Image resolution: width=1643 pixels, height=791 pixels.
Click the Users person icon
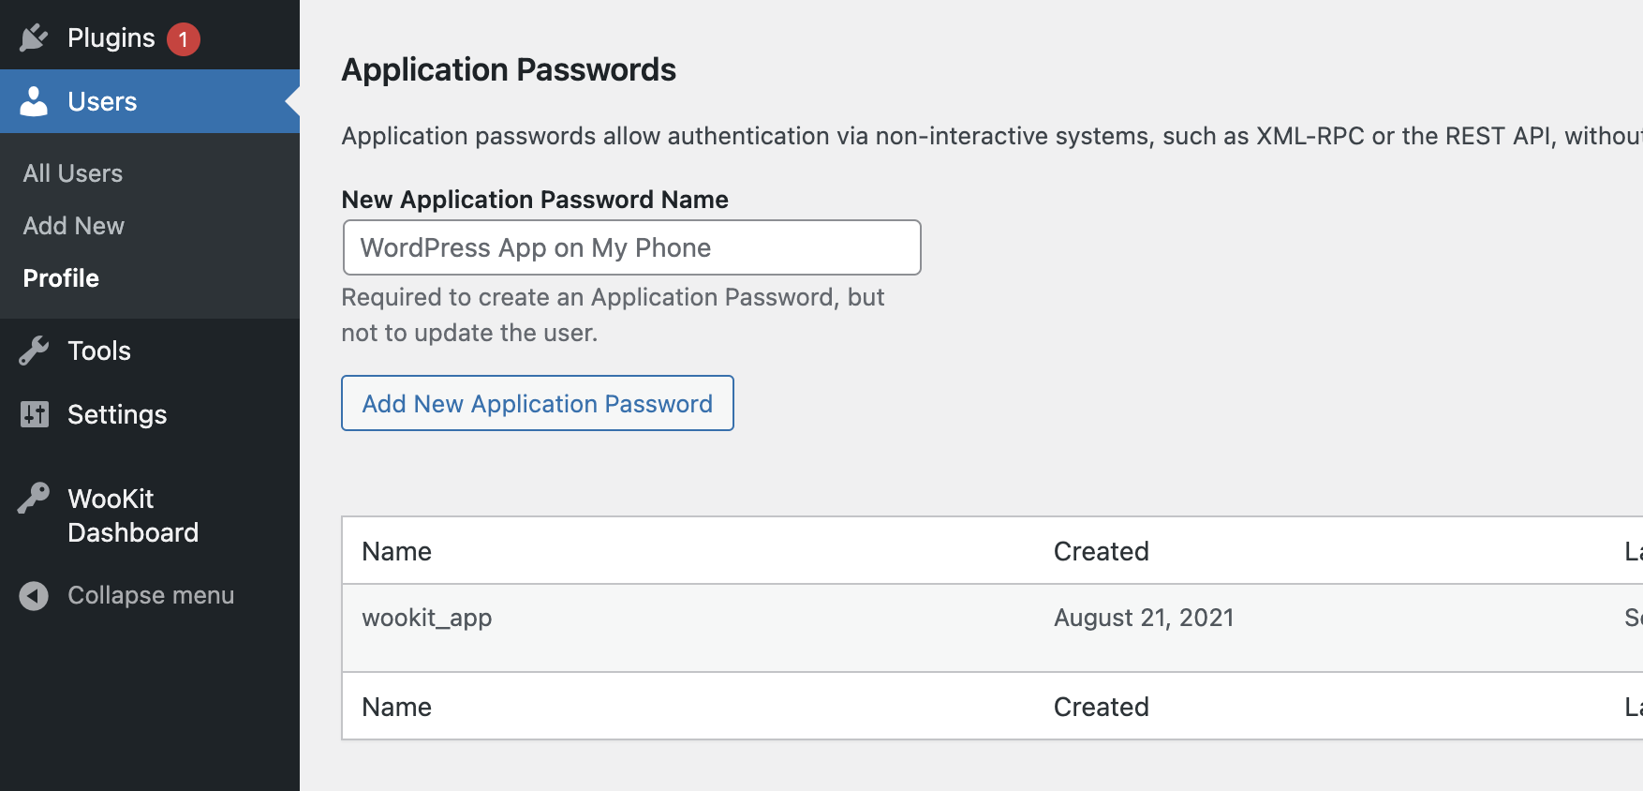pyautogui.click(x=34, y=101)
